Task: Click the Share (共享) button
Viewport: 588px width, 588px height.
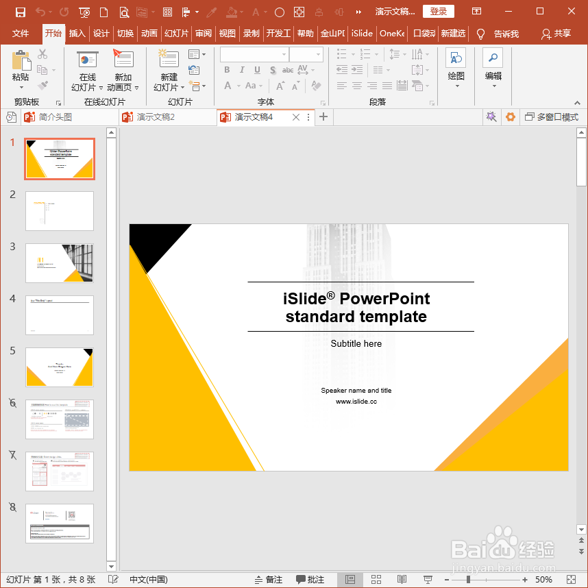Action: pyautogui.click(x=556, y=34)
